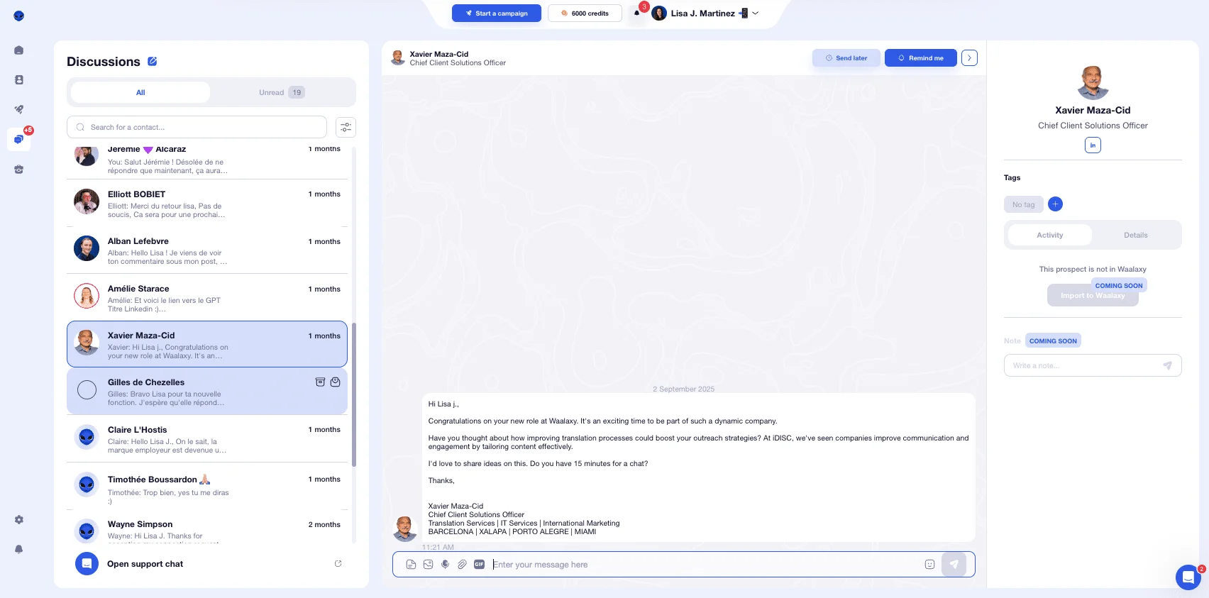Click the support chat external-link icon

click(338, 564)
